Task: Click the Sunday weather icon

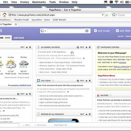Action: click(11, 64)
